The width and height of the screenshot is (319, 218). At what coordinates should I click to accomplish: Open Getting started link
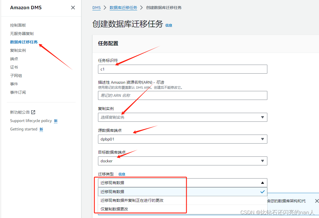click(24, 129)
